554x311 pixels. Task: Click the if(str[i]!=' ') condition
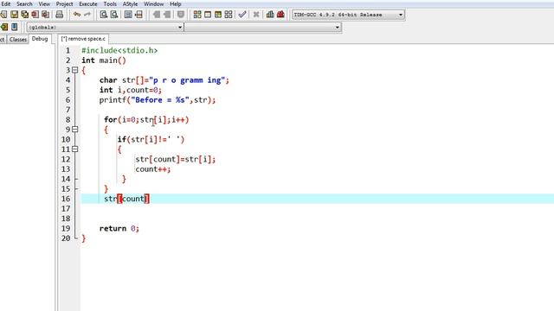click(151, 139)
